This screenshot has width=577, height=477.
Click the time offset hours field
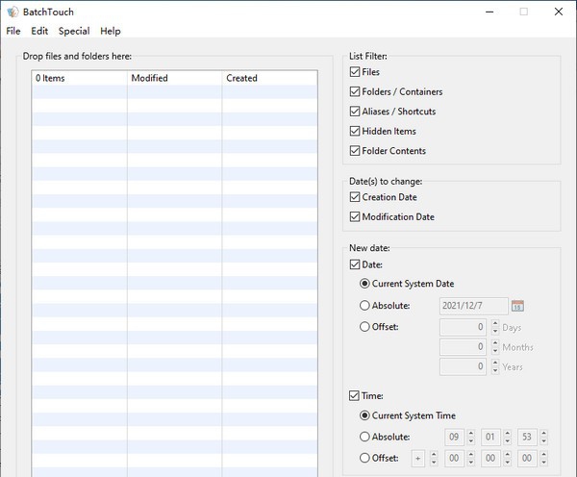[454, 458]
